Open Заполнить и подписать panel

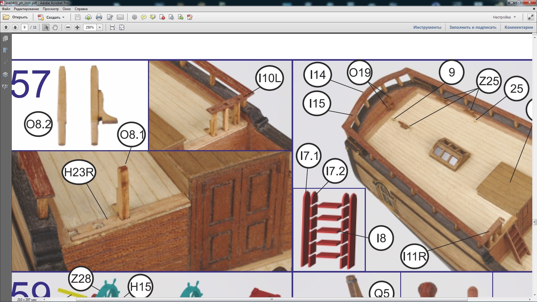[473, 27]
